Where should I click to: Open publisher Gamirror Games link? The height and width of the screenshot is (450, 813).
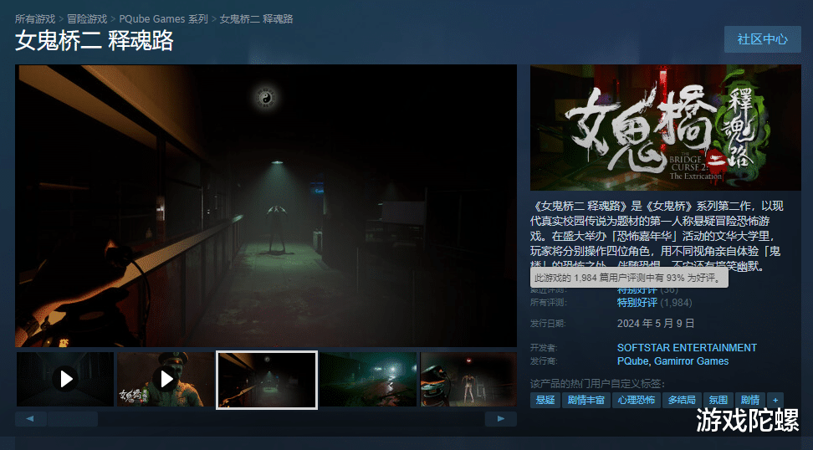(691, 361)
